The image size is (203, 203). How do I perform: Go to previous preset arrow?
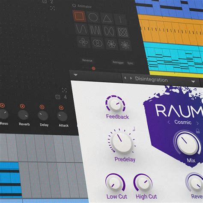tap(125, 78)
